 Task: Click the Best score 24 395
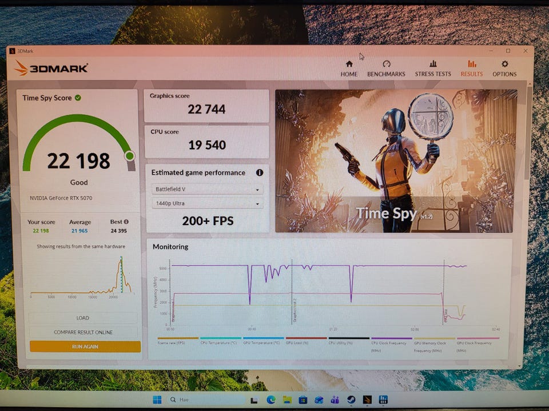point(119,231)
